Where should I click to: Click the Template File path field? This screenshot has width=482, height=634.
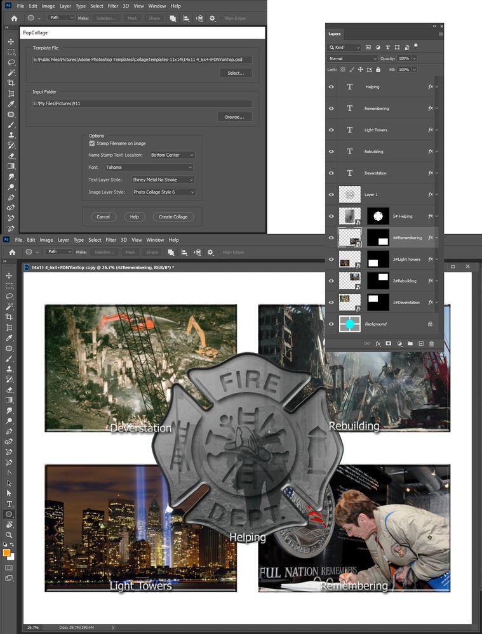(x=142, y=60)
